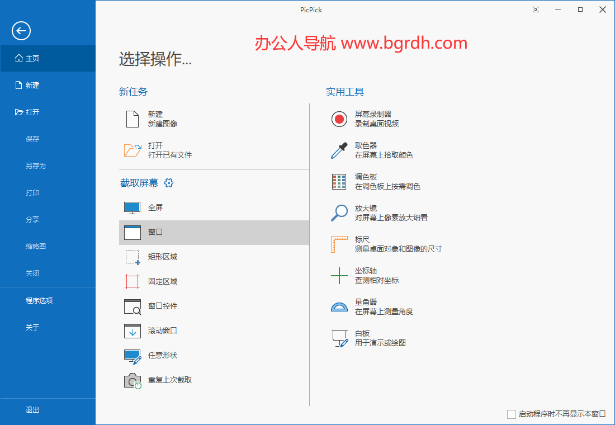Select 重复上次截取 capture option
The width and height of the screenshot is (615, 425).
point(170,380)
